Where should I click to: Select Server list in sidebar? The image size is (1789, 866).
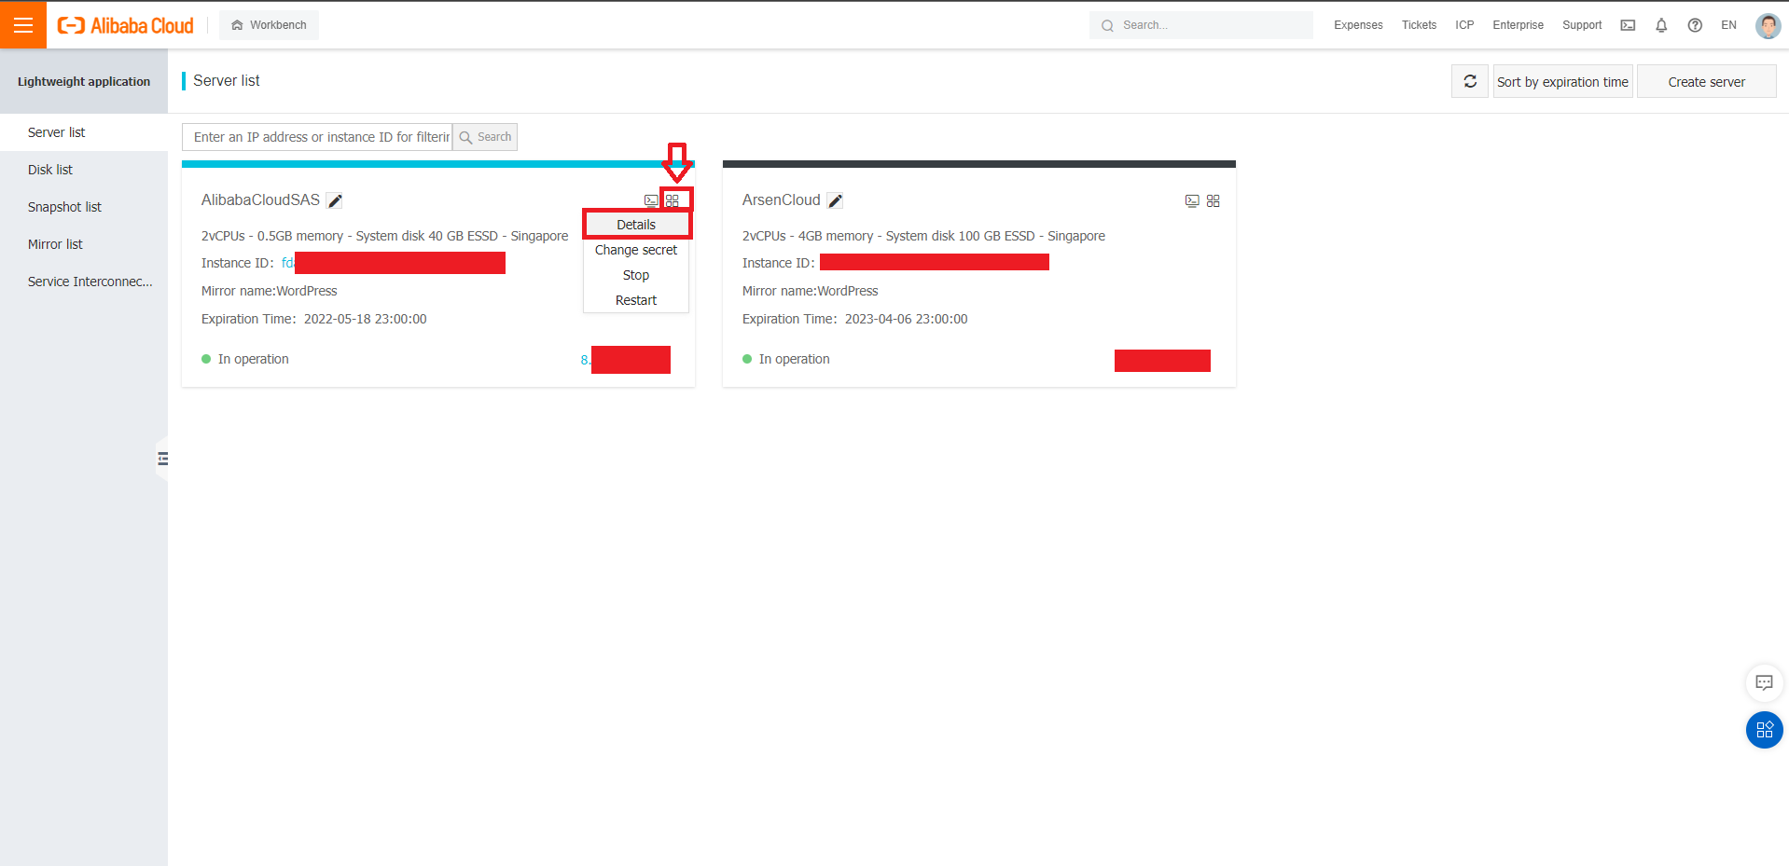point(84,132)
